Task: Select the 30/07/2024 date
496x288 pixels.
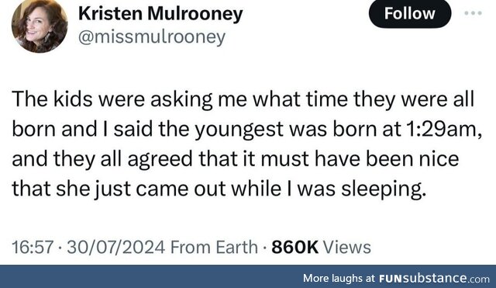Action: pyautogui.click(x=115, y=247)
